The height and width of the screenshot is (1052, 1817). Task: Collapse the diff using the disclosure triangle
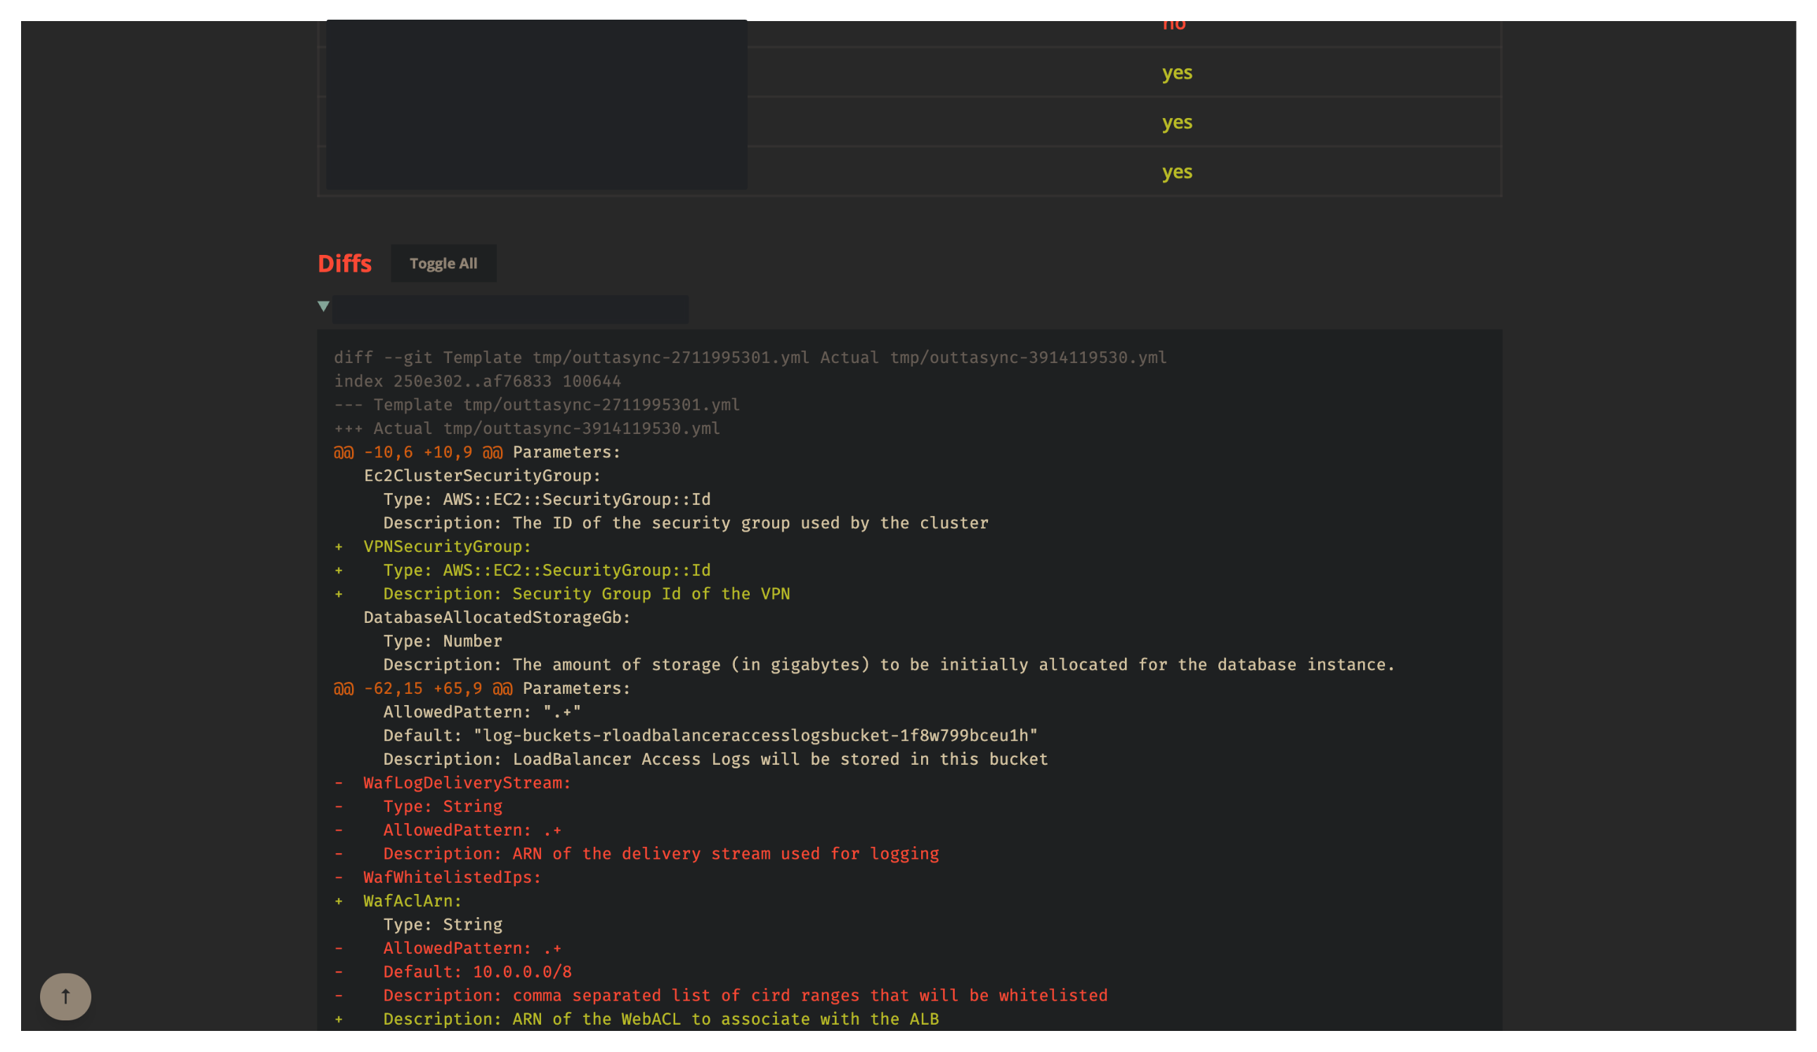(x=324, y=306)
